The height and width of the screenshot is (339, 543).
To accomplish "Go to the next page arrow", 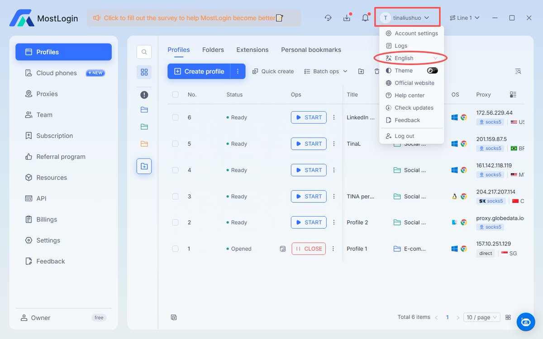I will point(458,318).
